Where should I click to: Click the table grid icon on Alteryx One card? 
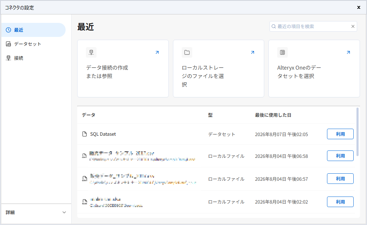pyautogui.click(x=282, y=52)
